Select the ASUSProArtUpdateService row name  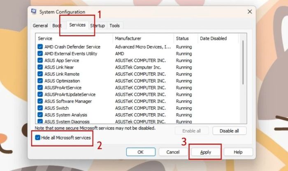[70, 94]
